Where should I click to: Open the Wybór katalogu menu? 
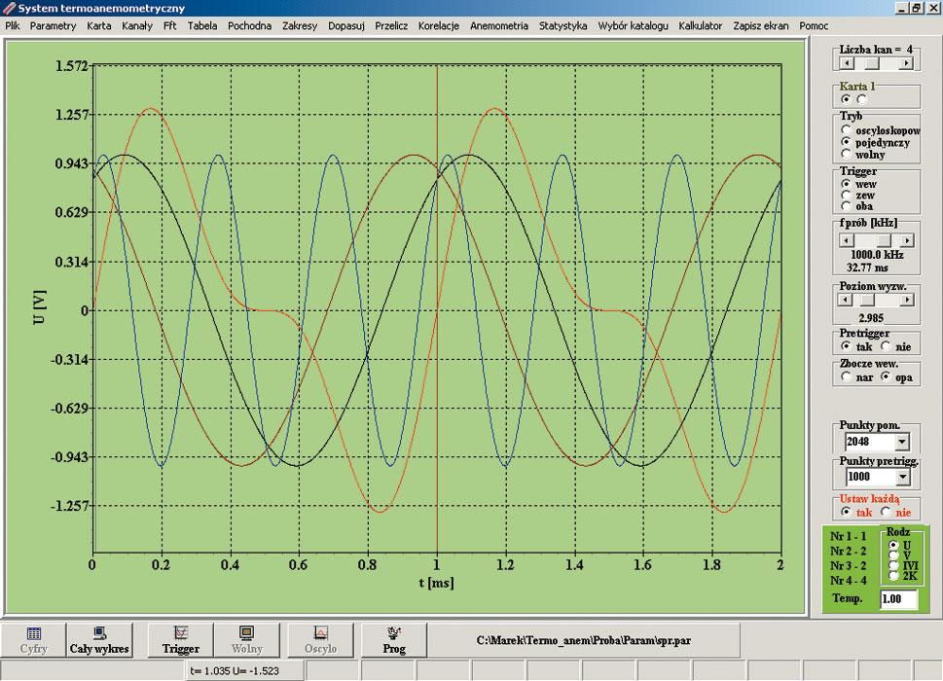[633, 26]
